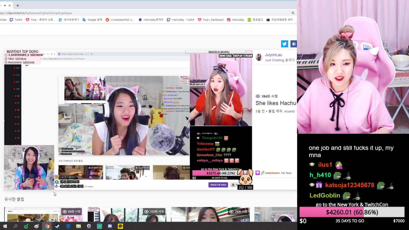Open the HAchubby - Twitch bookmark
409x230 pixels.
pyautogui.click(x=180, y=20)
